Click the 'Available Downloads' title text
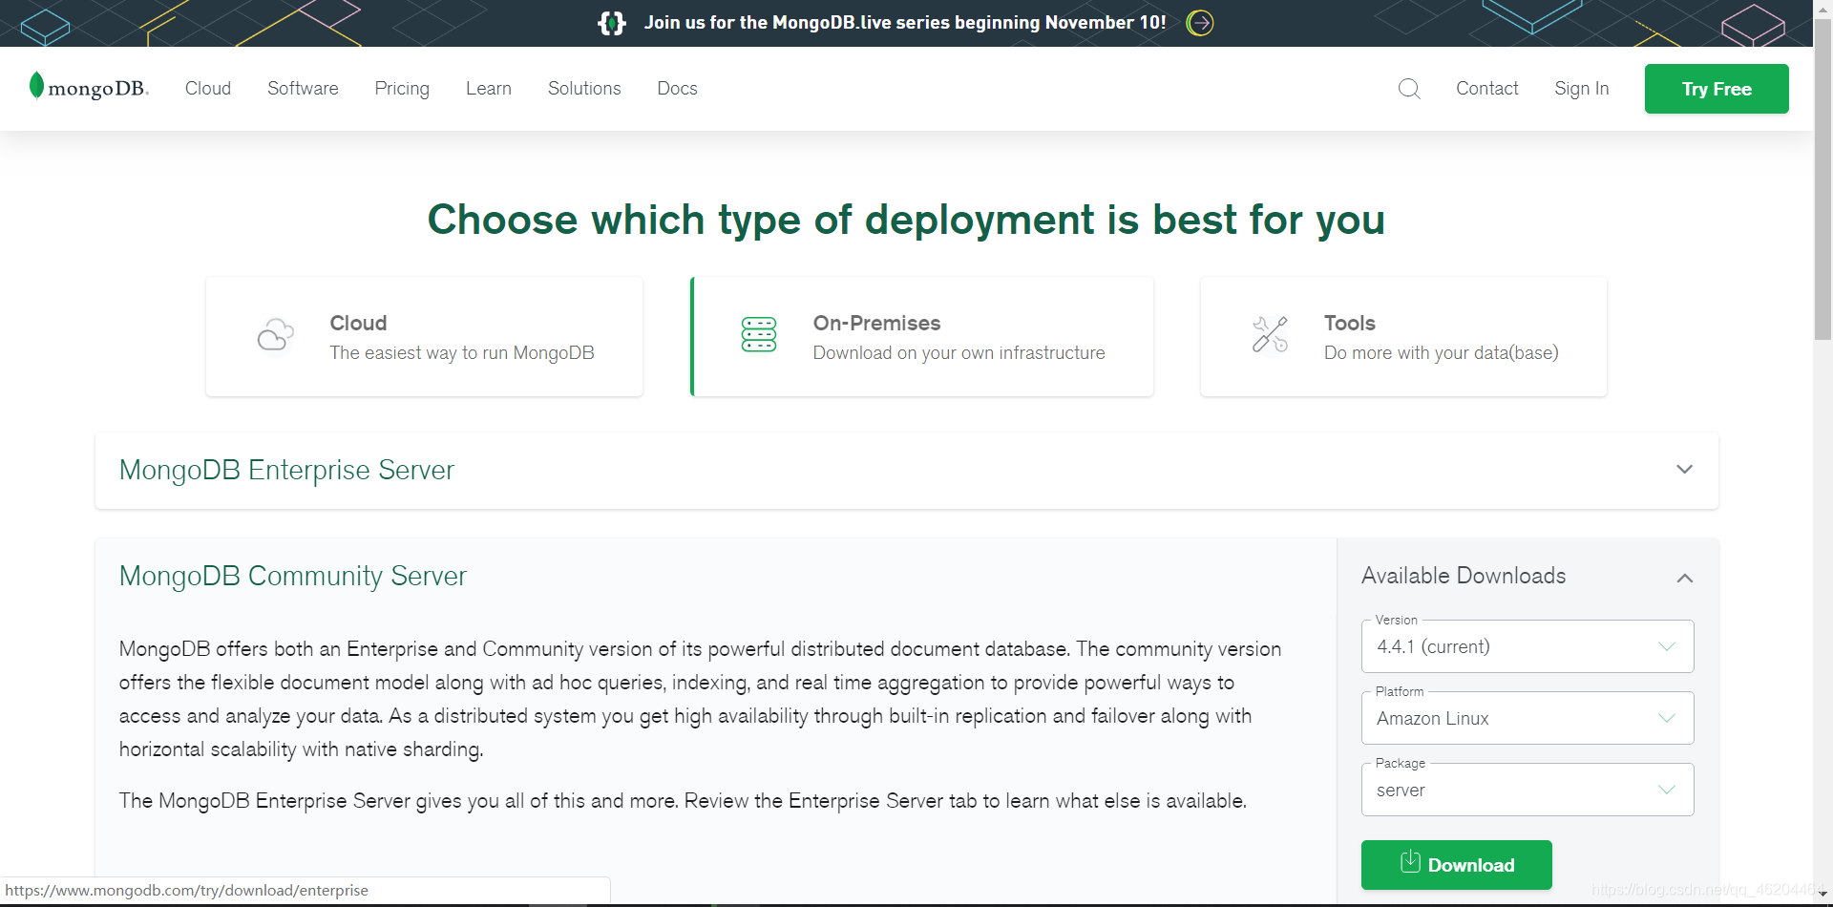The height and width of the screenshot is (907, 1833). pyautogui.click(x=1464, y=576)
